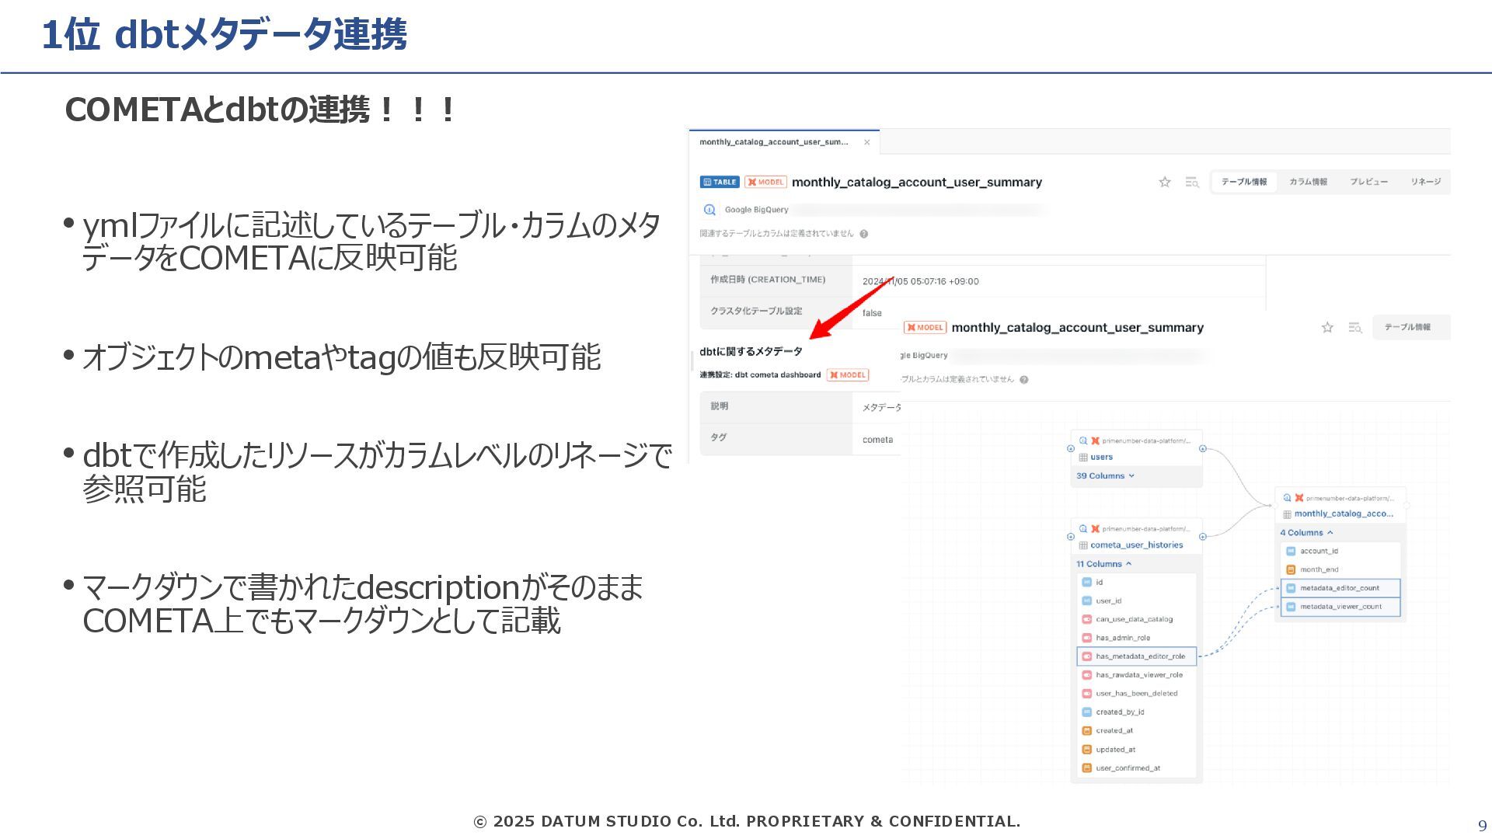1492x839 pixels.
Task: Click BigQuery icon on cometa_user_histories node
Action: (x=1083, y=529)
